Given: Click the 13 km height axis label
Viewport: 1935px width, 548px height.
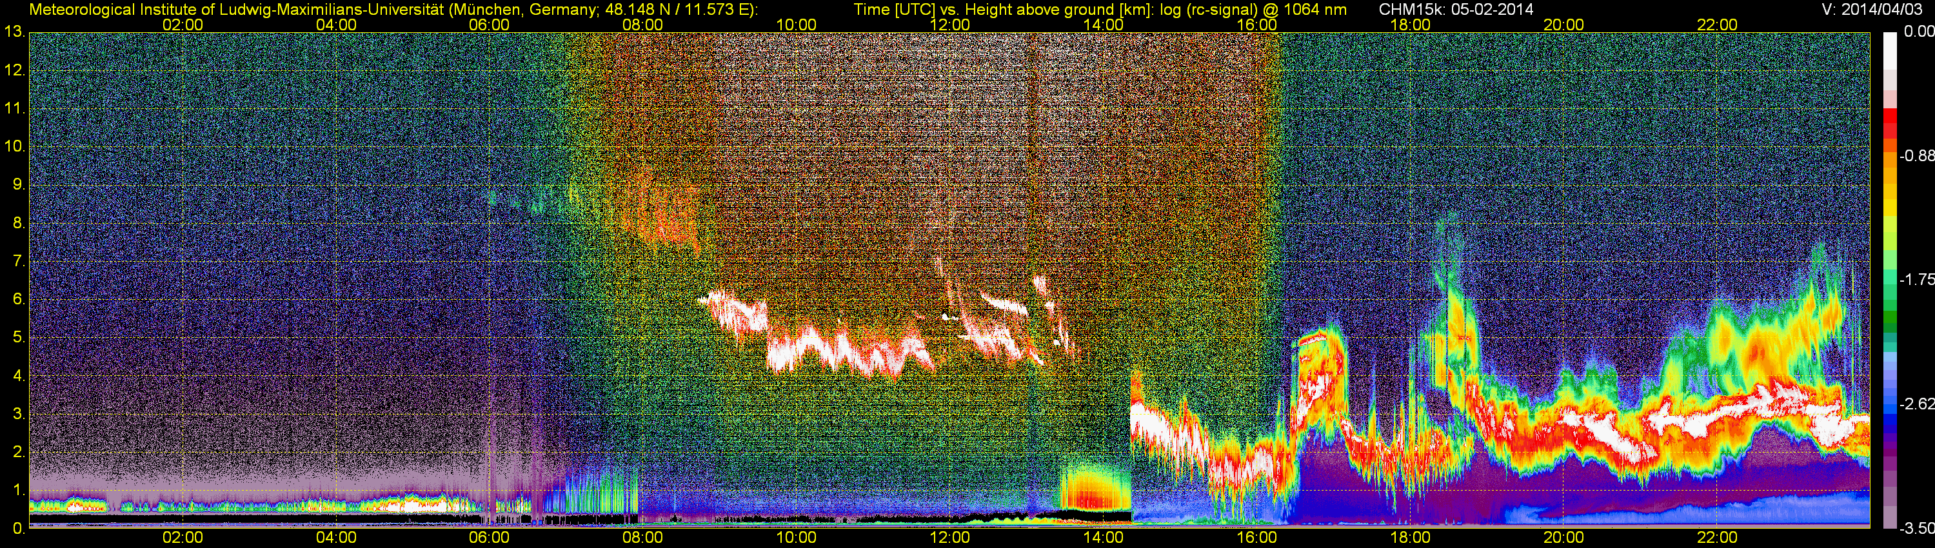Looking at the screenshot, I should 14,32.
